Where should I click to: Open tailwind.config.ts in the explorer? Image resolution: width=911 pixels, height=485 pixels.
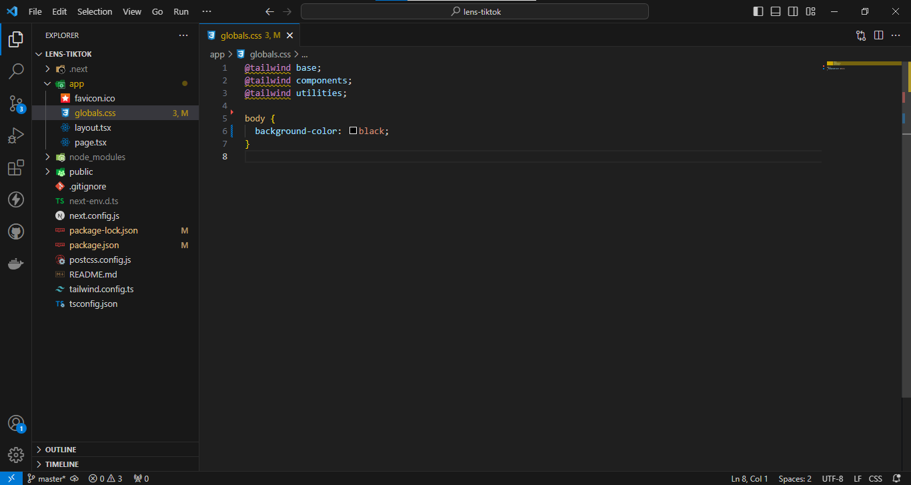pos(101,289)
